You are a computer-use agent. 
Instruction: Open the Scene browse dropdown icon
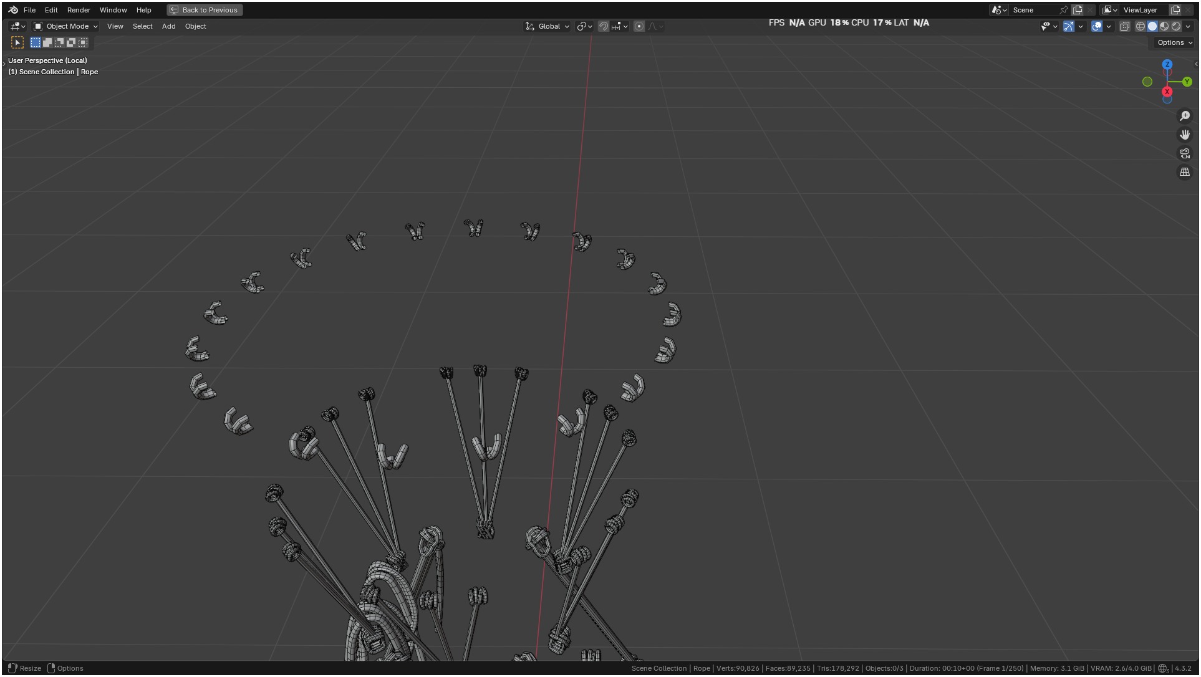point(1000,10)
